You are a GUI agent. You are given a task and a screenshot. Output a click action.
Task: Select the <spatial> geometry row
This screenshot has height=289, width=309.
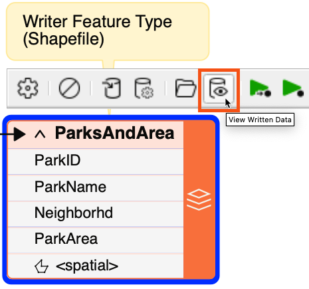click(x=96, y=266)
